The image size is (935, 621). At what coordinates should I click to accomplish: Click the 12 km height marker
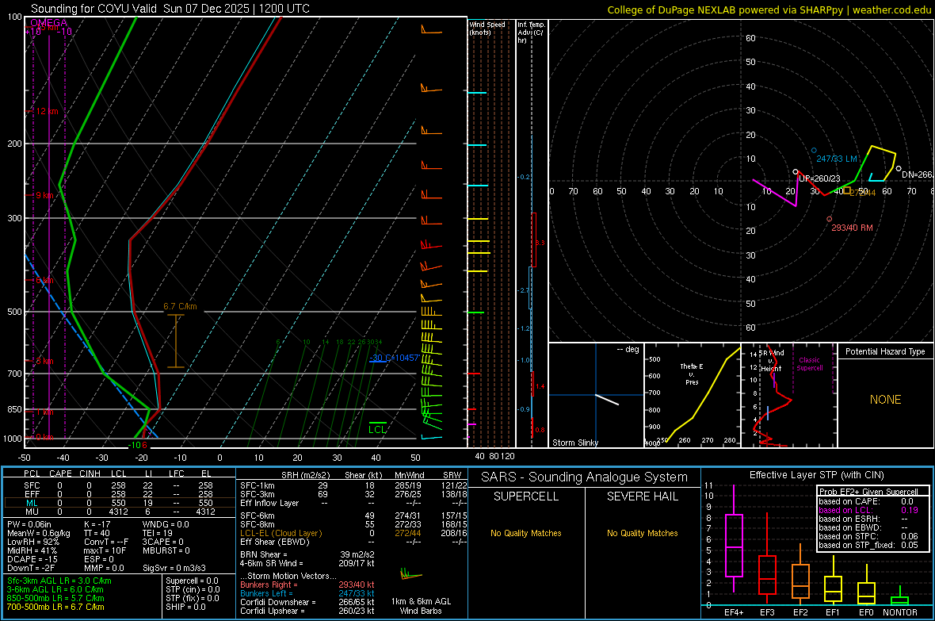click(x=47, y=111)
